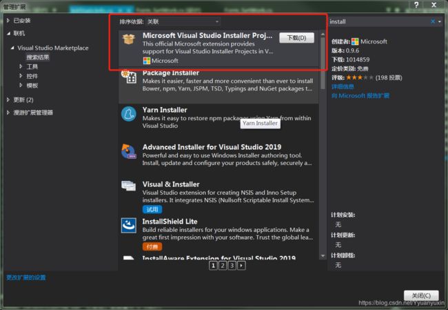Click the InstallShield Lite icon
This screenshot has width=448, height=310.
(x=129, y=226)
